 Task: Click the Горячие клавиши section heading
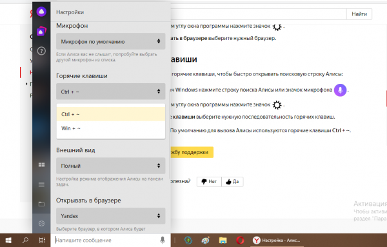pyautogui.click(x=82, y=75)
